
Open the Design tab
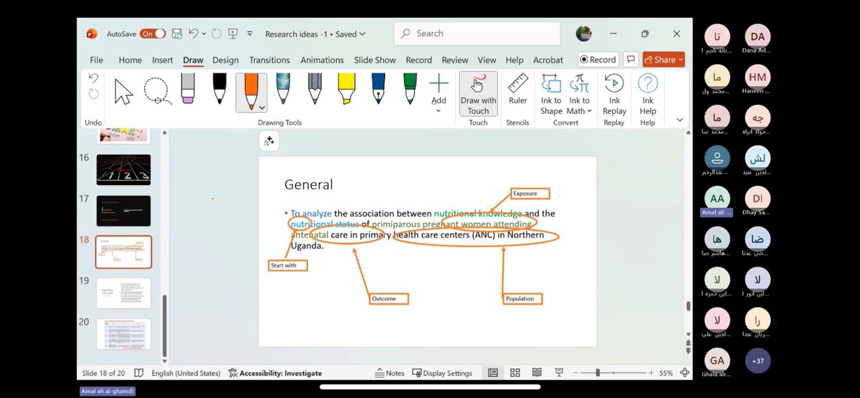(x=226, y=60)
